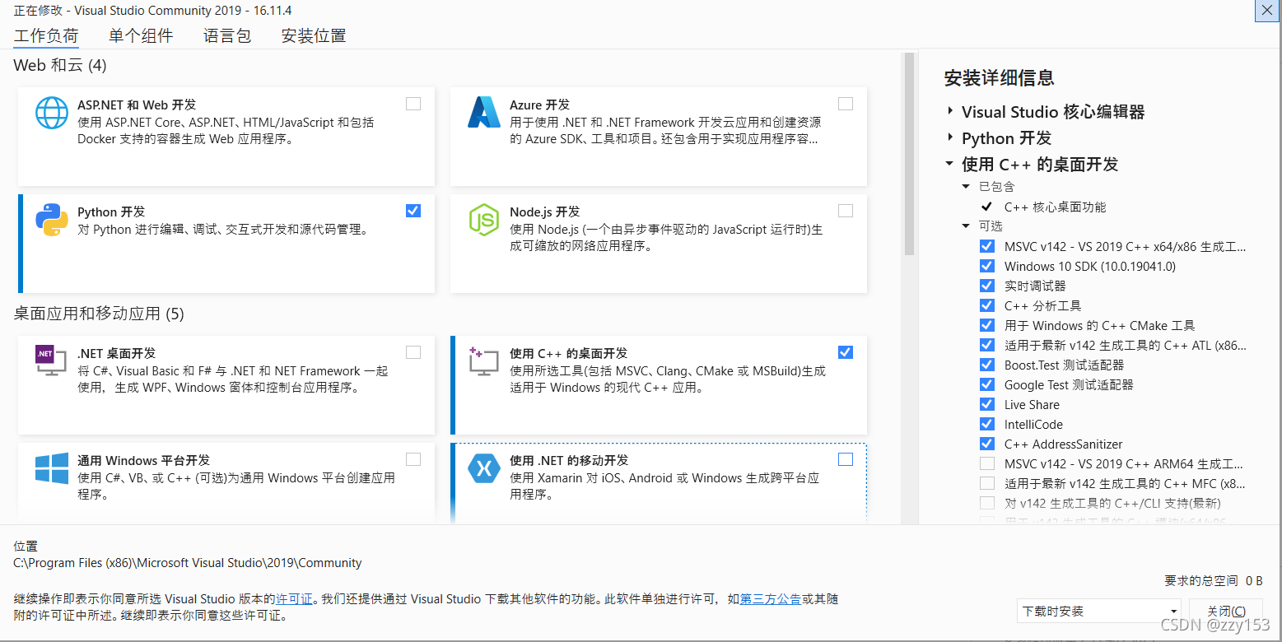
Task: Click the Xamarin .NET mobile development icon
Action: pos(484,468)
